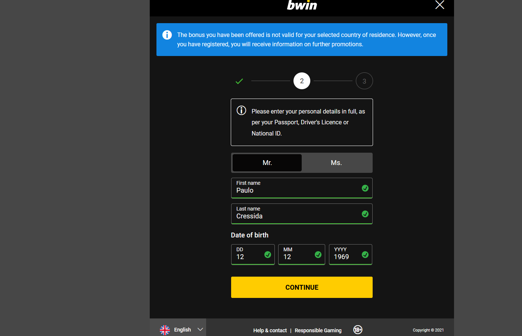Open the English language selector
This screenshot has width=522, height=336.
coord(183,330)
